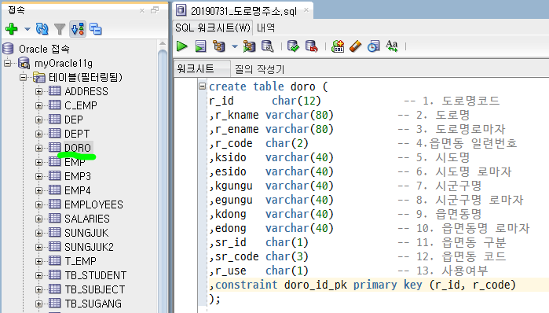The width and height of the screenshot is (549, 313).
Task: Select the DORO table in tree
Action: point(78,148)
